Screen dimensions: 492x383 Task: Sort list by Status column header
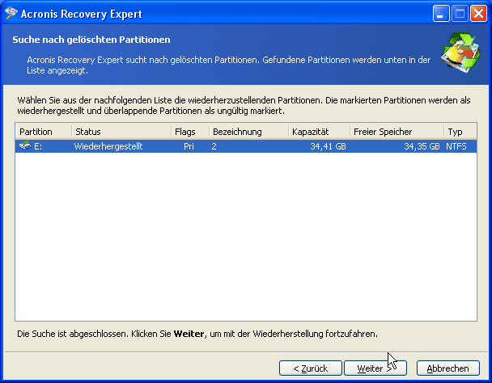(121, 132)
